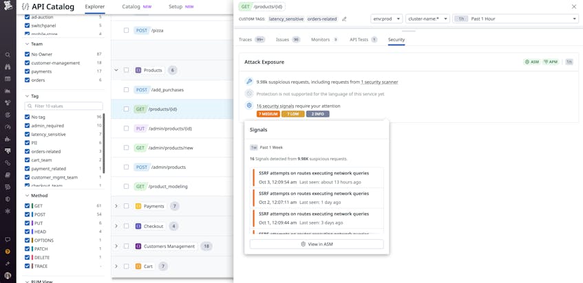Uncheck the switchpanel filter checkbox
583x283 pixels.
coord(27,25)
